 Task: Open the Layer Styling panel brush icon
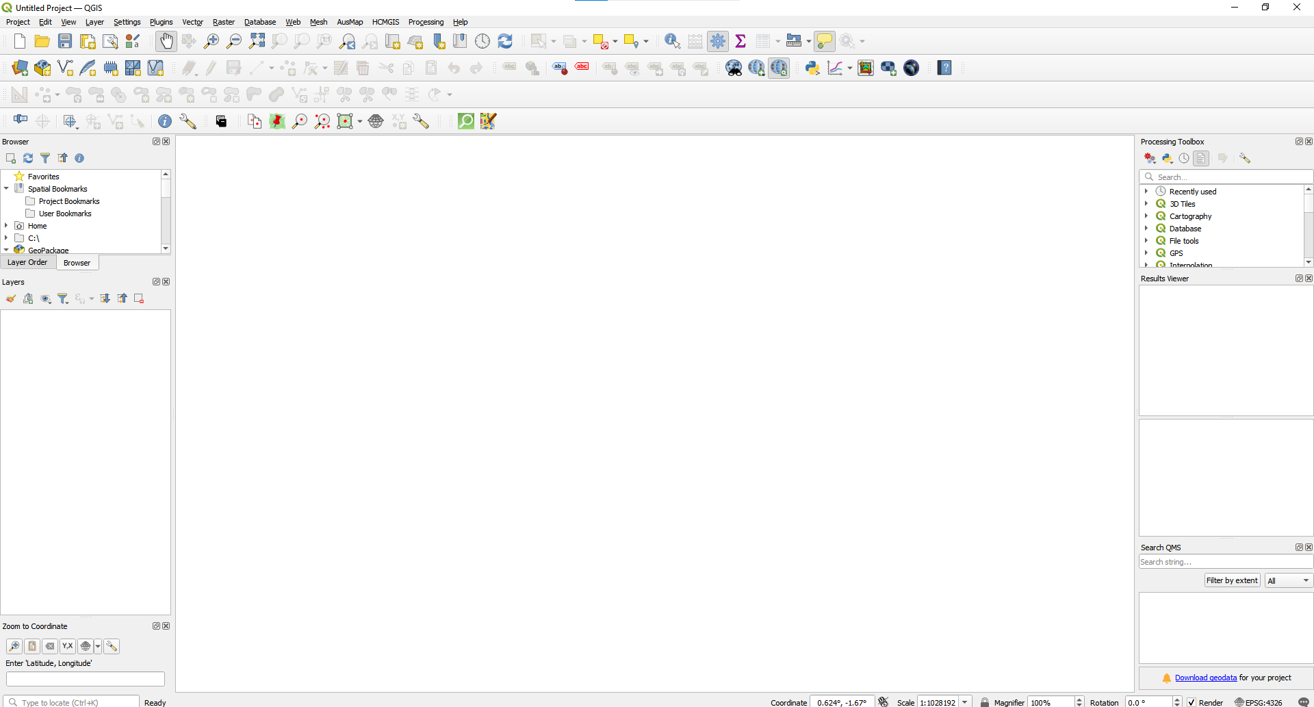click(11, 298)
